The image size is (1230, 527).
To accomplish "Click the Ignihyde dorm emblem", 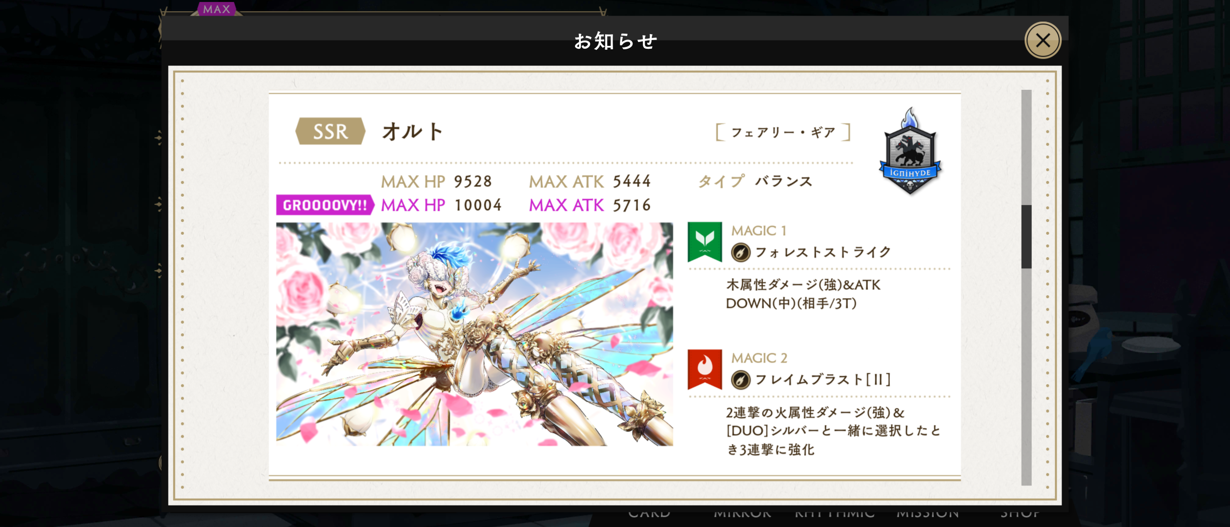I will (910, 151).
